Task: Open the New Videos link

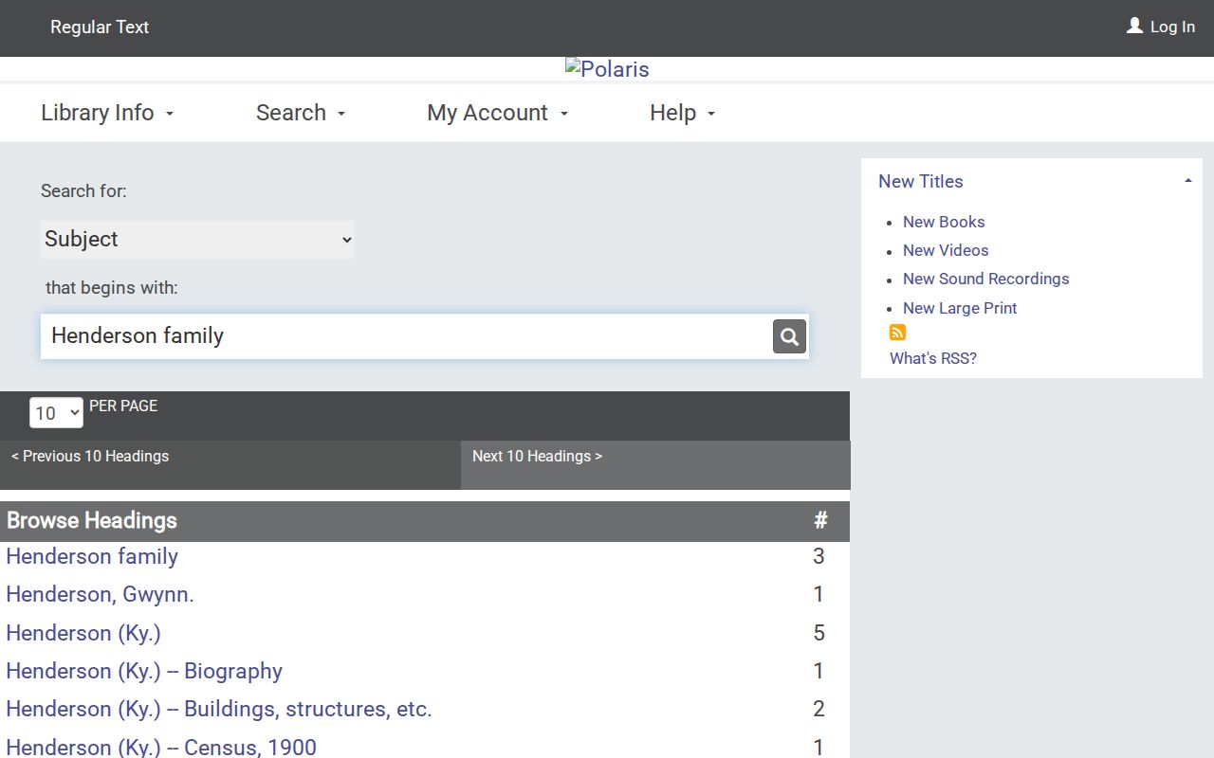Action: (946, 250)
